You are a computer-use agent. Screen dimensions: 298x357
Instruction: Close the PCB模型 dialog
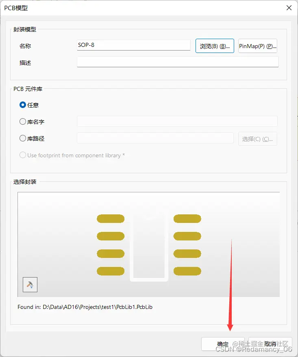point(289,8)
